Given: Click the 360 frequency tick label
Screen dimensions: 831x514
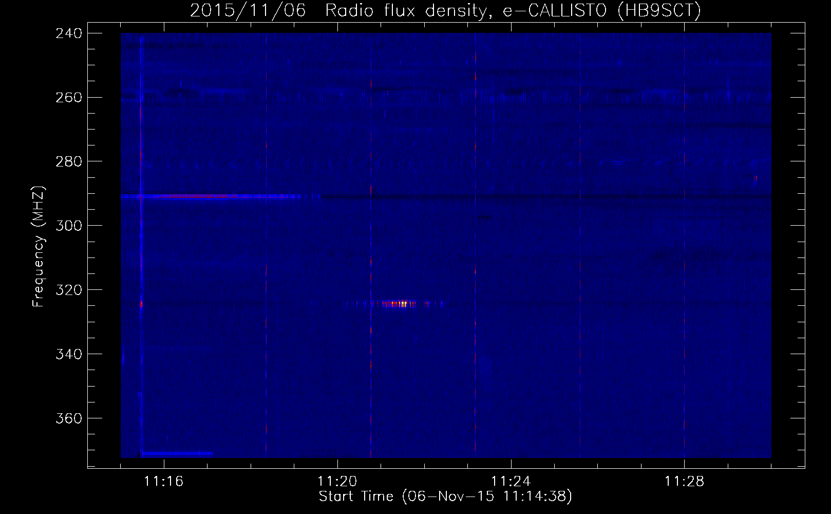Looking at the screenshot, I should tap(69, 418).
